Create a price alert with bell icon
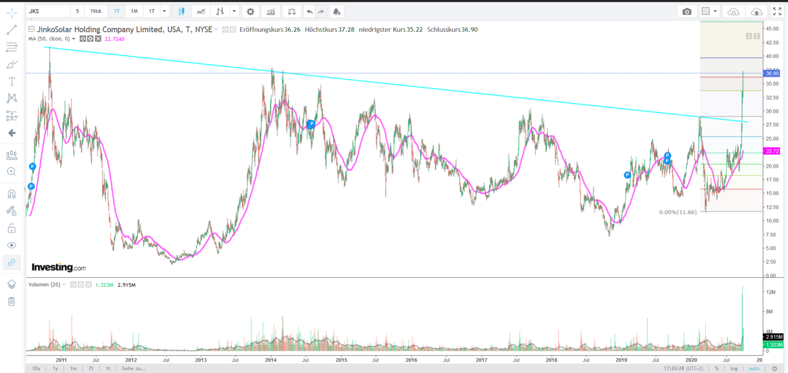This screenshot has height=373, width=788. click(337, 11)
